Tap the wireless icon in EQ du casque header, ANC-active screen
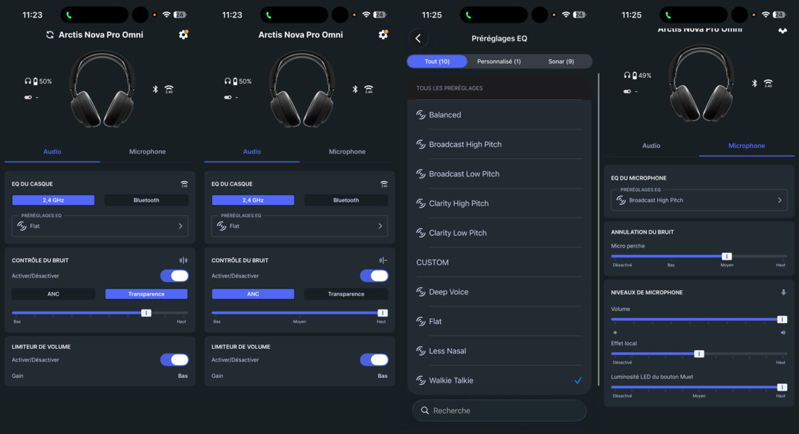 tap(384, 184)
